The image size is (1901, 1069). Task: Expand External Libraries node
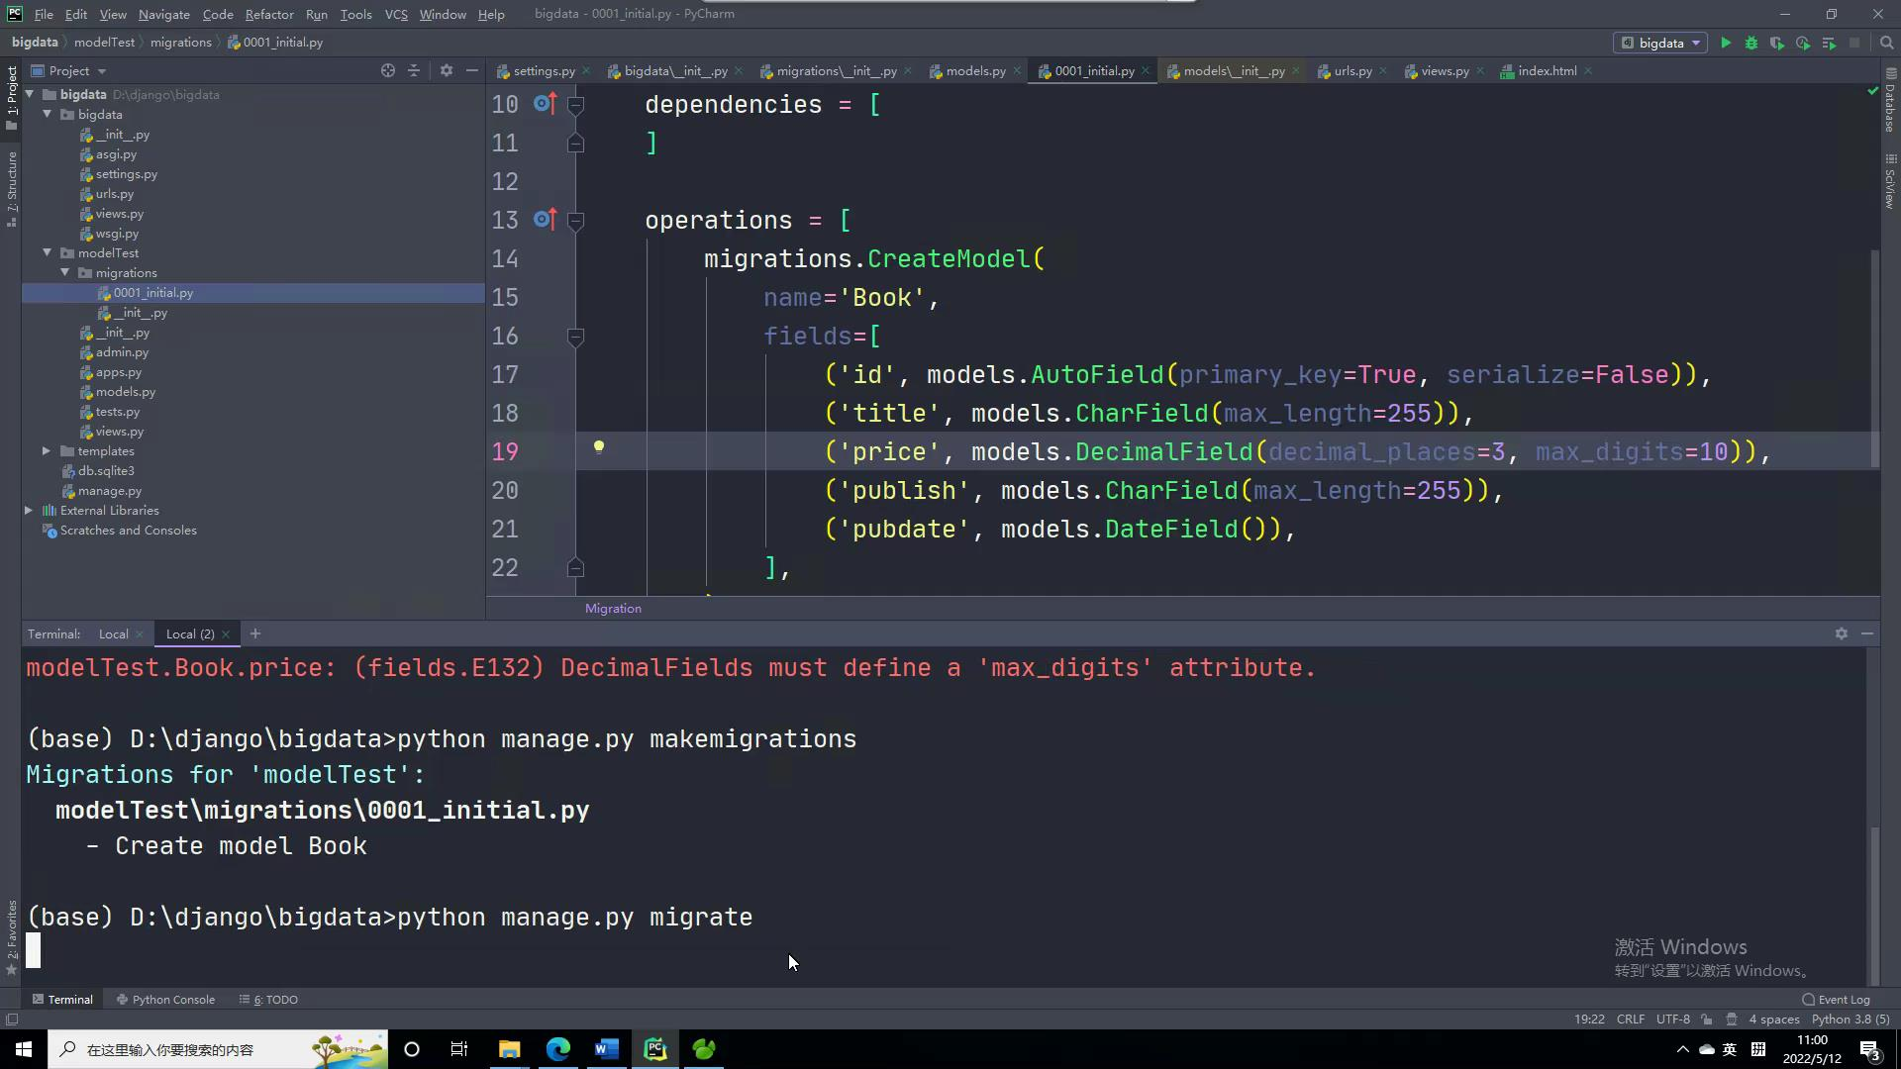(29, 511)
